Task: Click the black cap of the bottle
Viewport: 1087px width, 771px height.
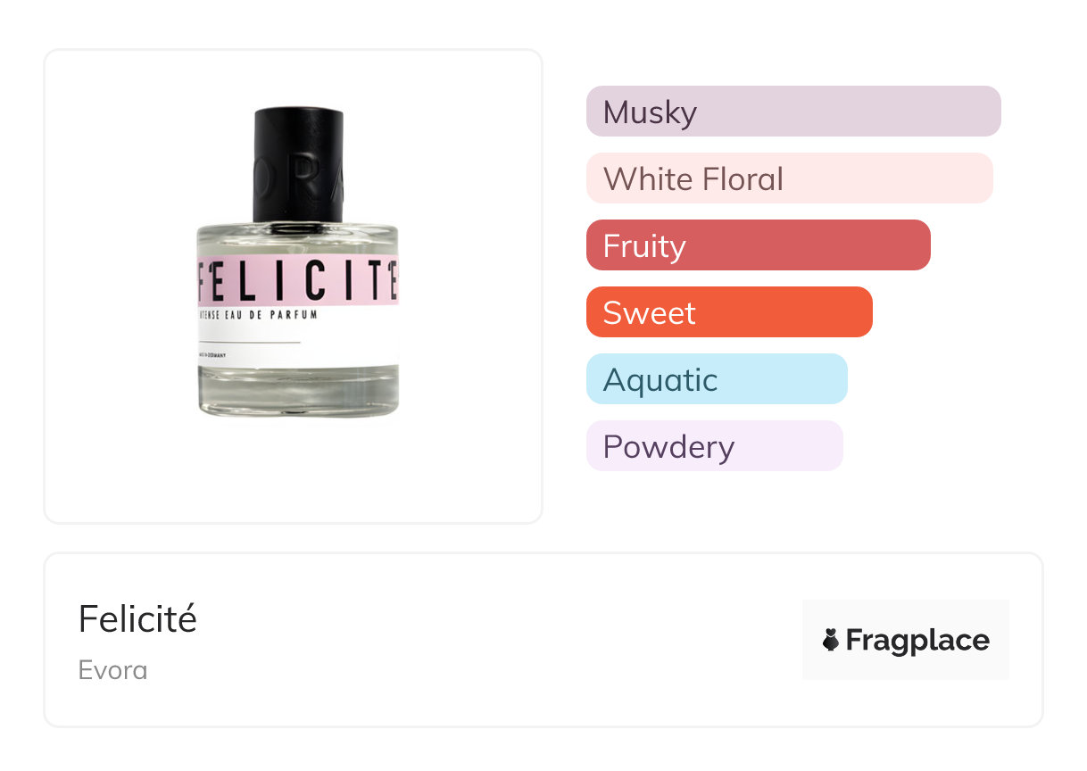Action: (x=299, y=164)
